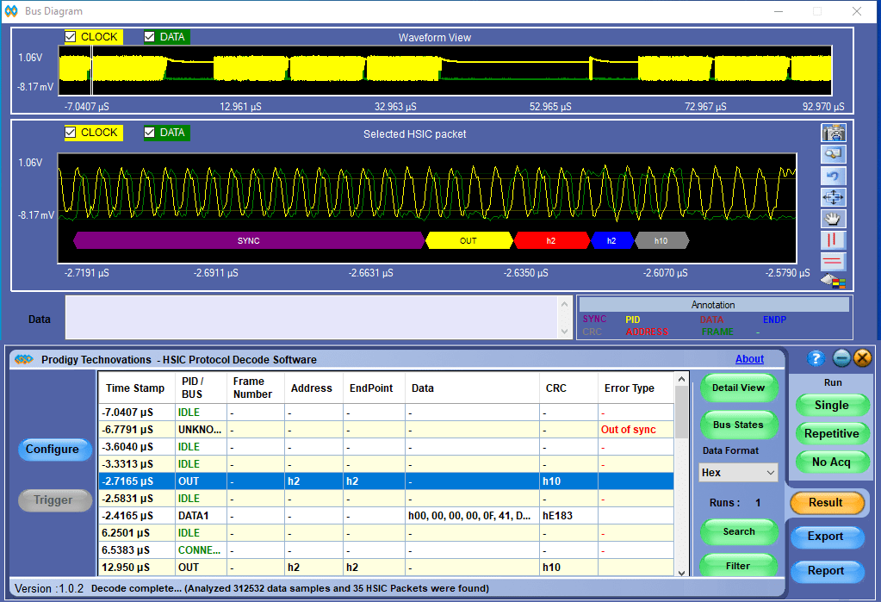Uncheck DATA checkbox in Waveform View
This screenshot has width=881, height=602.
coord(150,37)
